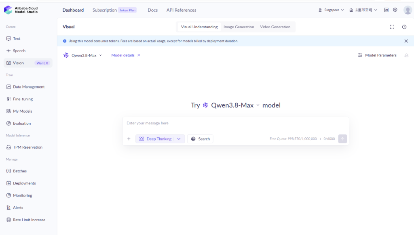Open Rate Limit Increase database icon
Viewport: 414px width, 235px height.
[8, 220]
